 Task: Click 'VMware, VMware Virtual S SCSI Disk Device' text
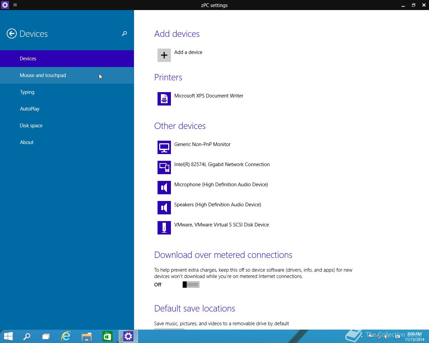click(222, 225)
